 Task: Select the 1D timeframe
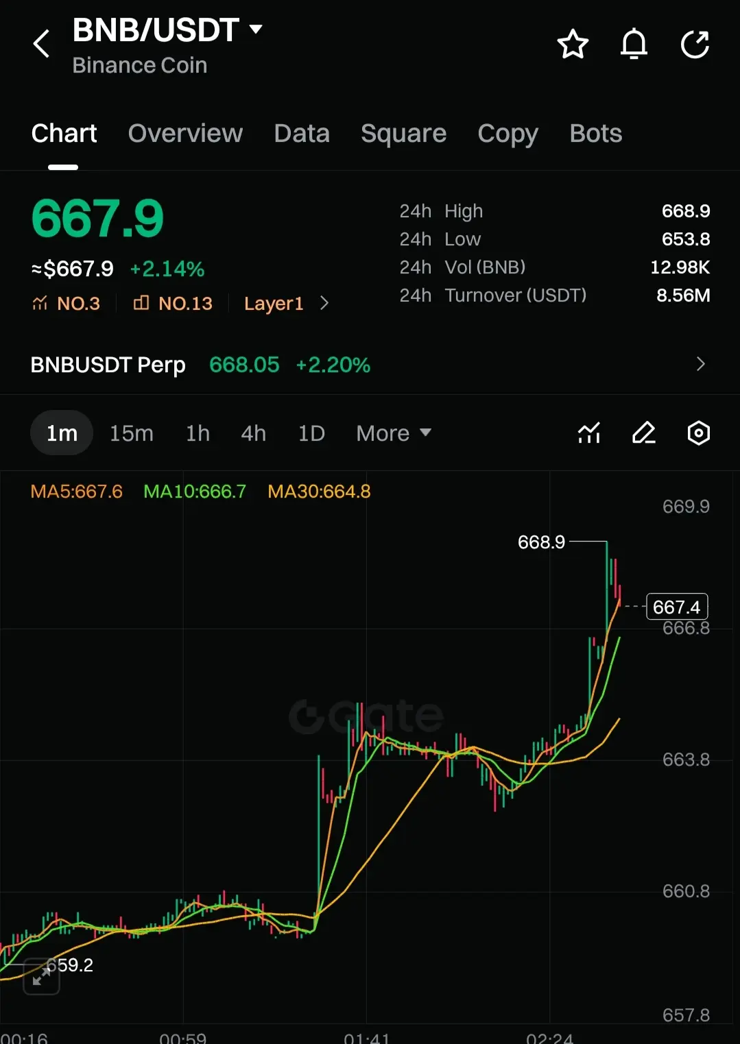pyautogui.click(x=311, y=433)
